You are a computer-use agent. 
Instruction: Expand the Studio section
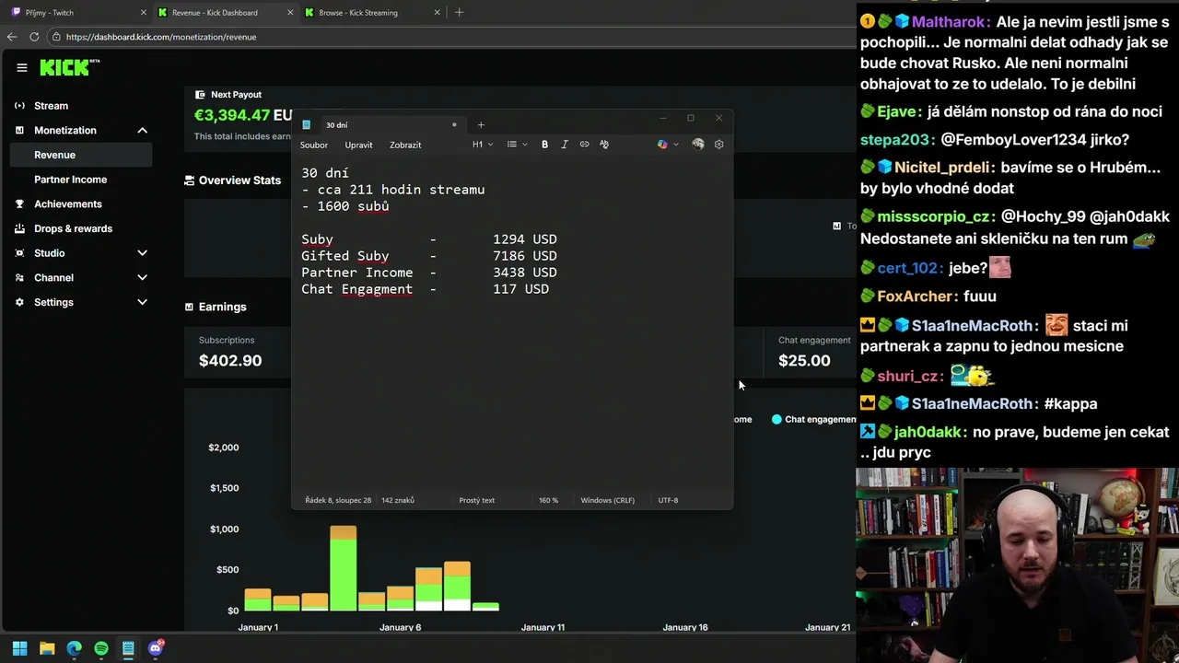point(142,253)
